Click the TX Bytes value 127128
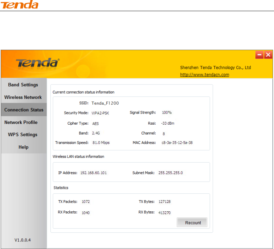Image resolution: width=274 pixels, height=249 pixels. tap(164, 202)
